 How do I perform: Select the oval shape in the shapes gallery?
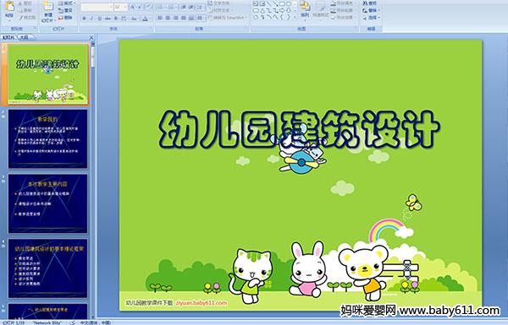click(x=289, y=4)
